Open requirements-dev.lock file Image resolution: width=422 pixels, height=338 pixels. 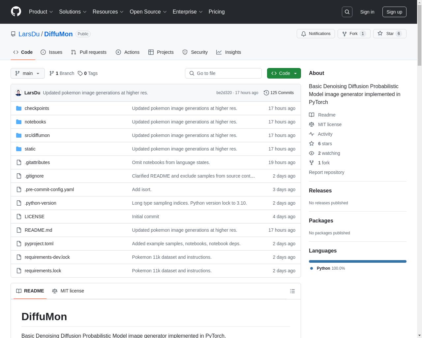coord(47,257)
